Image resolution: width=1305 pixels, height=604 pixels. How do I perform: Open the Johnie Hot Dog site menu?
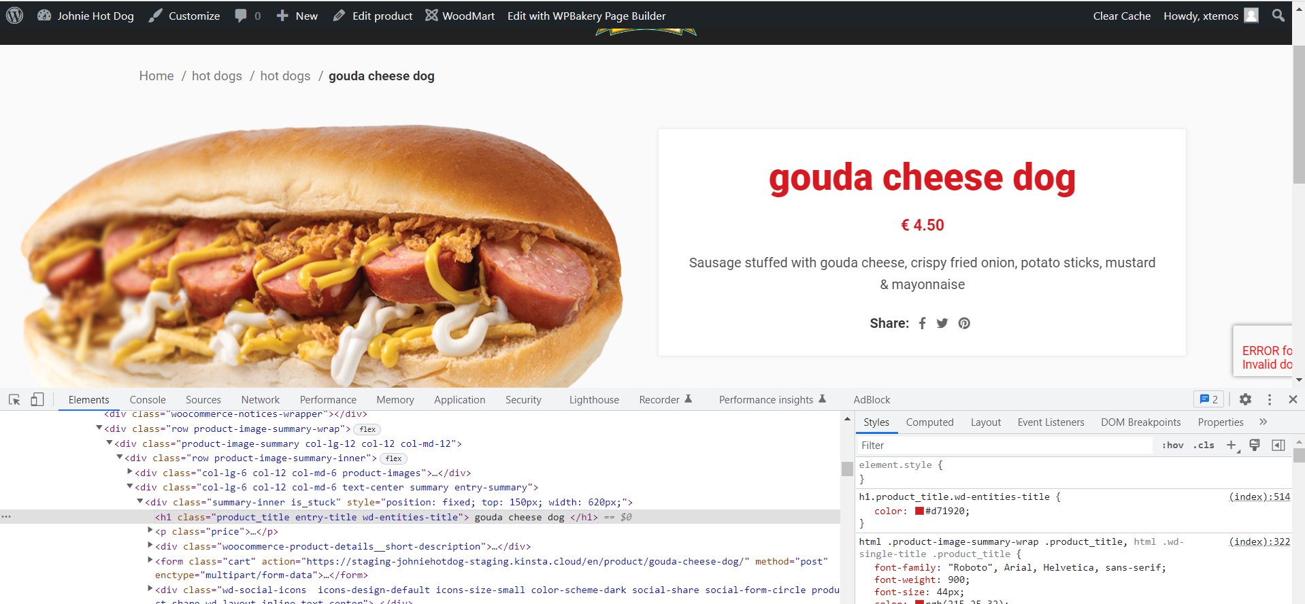point(86,16)
